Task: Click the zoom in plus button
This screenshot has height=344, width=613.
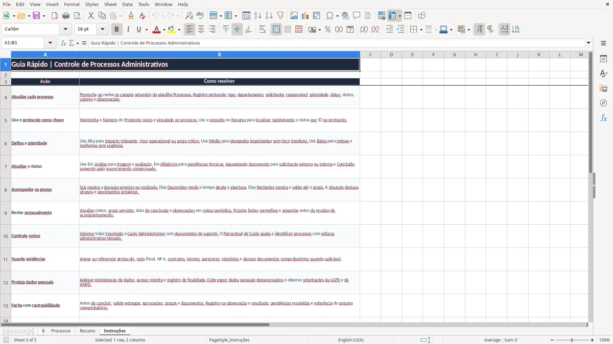Action: coord(593,340)
